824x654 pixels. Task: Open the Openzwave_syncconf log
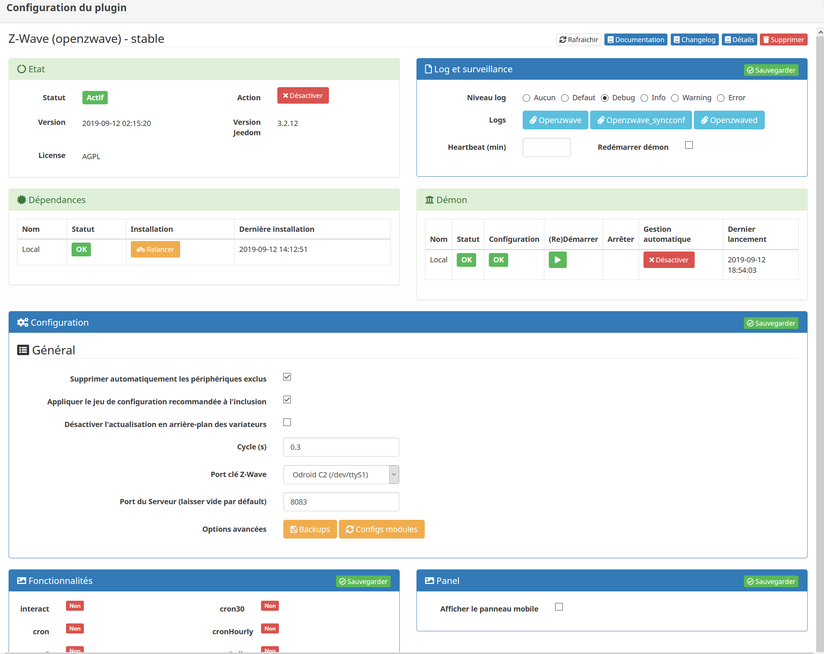point(641,120)
